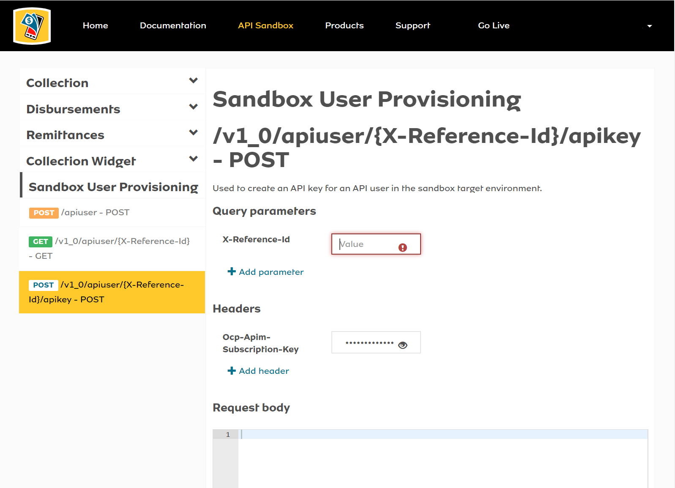Click the 'X-Reference-Id' parameter label
The image size is (675, 488).
tap(256, 239)
